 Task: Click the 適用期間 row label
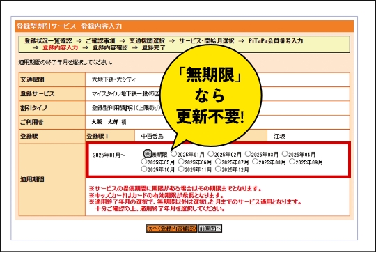point(32,179)
